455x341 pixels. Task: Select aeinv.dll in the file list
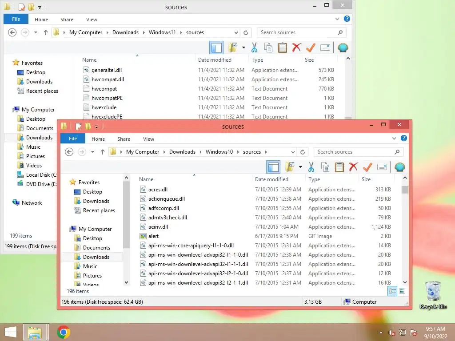click(x=158, y=227)
